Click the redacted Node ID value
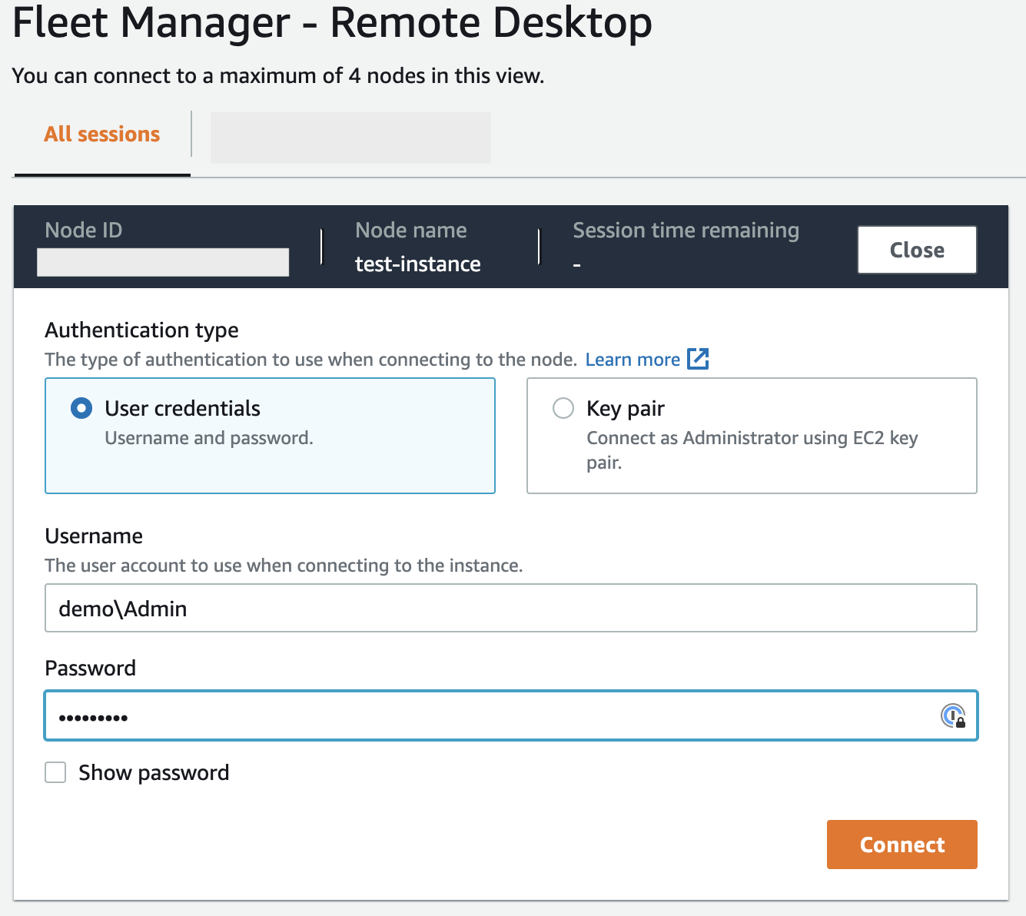 coord(163,262)
